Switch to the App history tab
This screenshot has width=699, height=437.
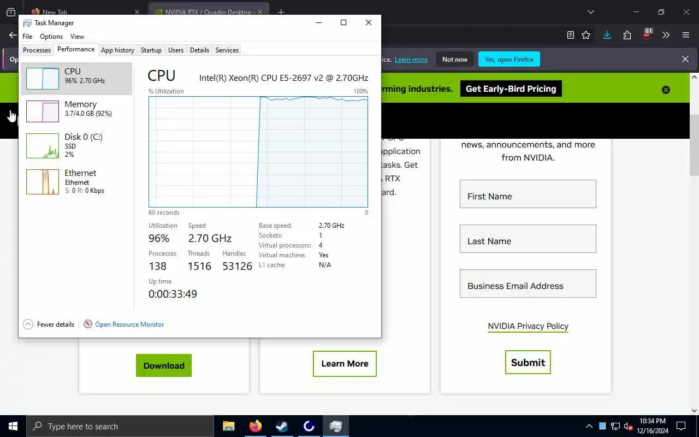(x=117, y=50)
